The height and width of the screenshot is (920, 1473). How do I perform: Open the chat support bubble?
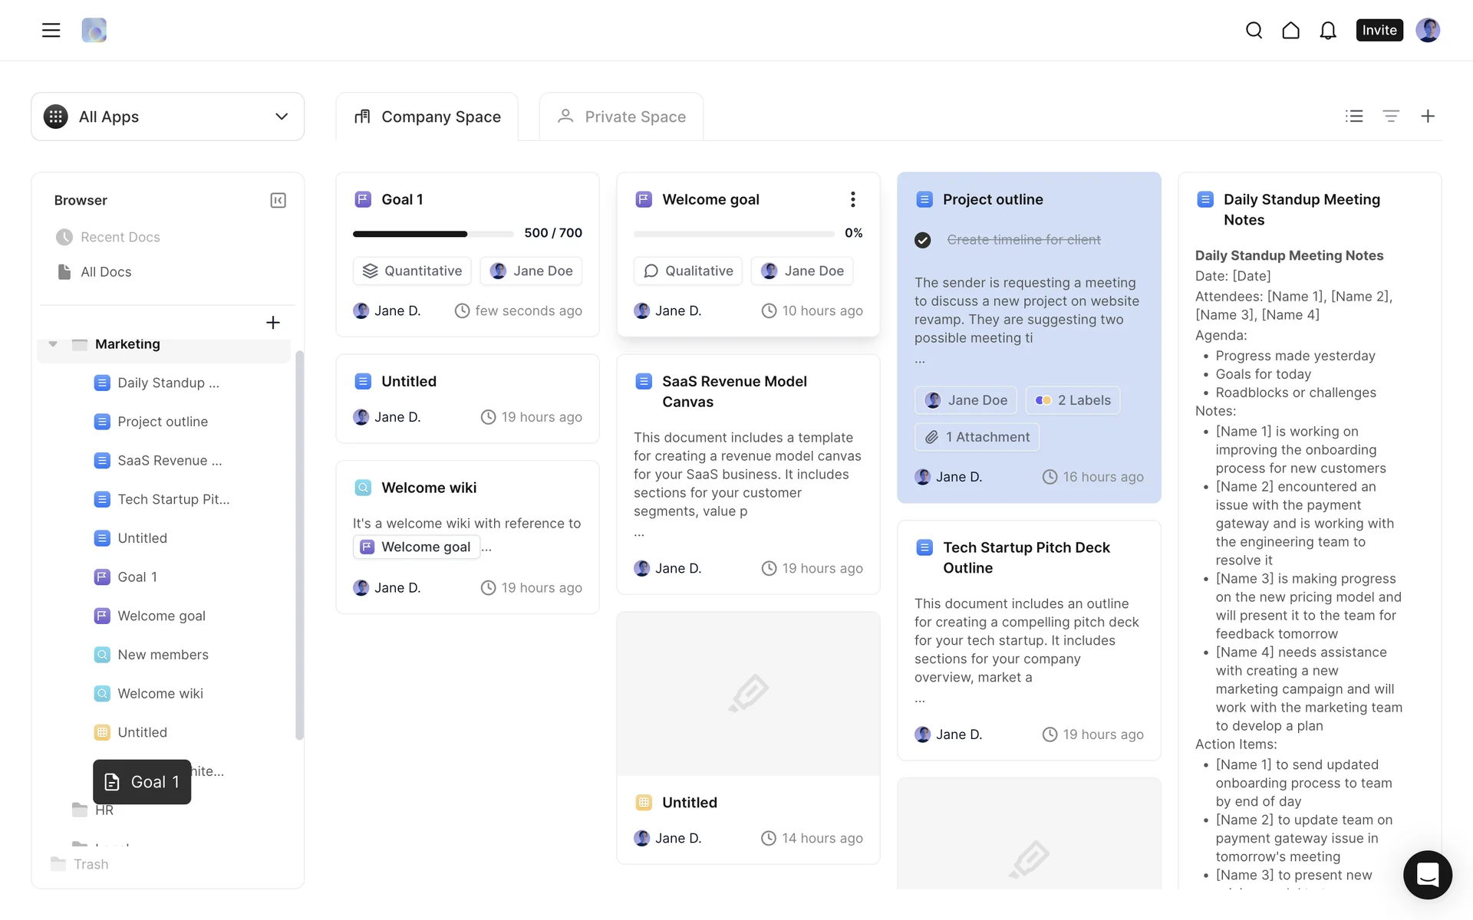click(x=1427, y=874)
